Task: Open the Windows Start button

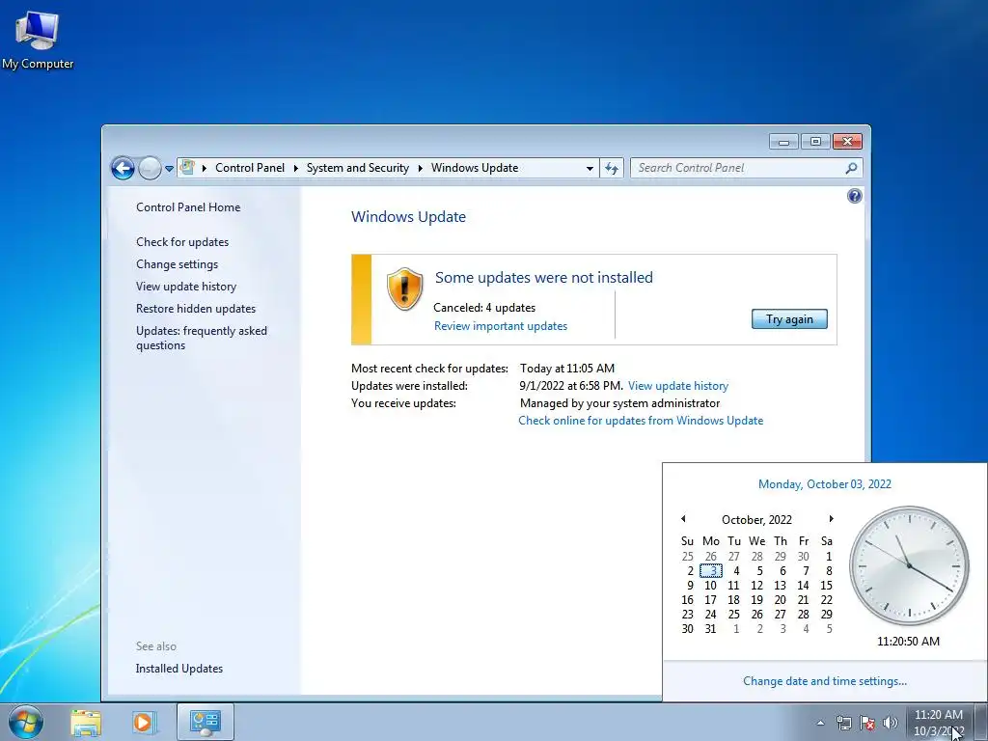Action: click(x=26, y=722)
